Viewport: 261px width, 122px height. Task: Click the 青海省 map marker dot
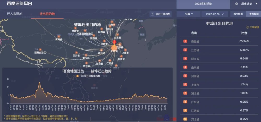coord(59,37)
